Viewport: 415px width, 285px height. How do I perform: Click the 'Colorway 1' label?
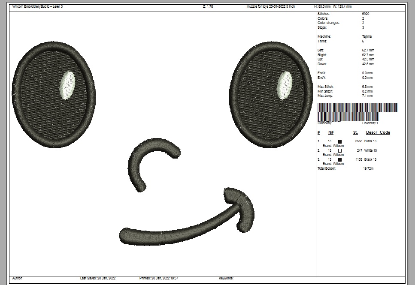(370, 123)
